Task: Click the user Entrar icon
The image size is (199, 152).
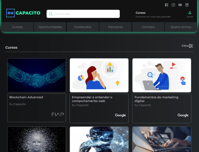Action: coord(190,13)
